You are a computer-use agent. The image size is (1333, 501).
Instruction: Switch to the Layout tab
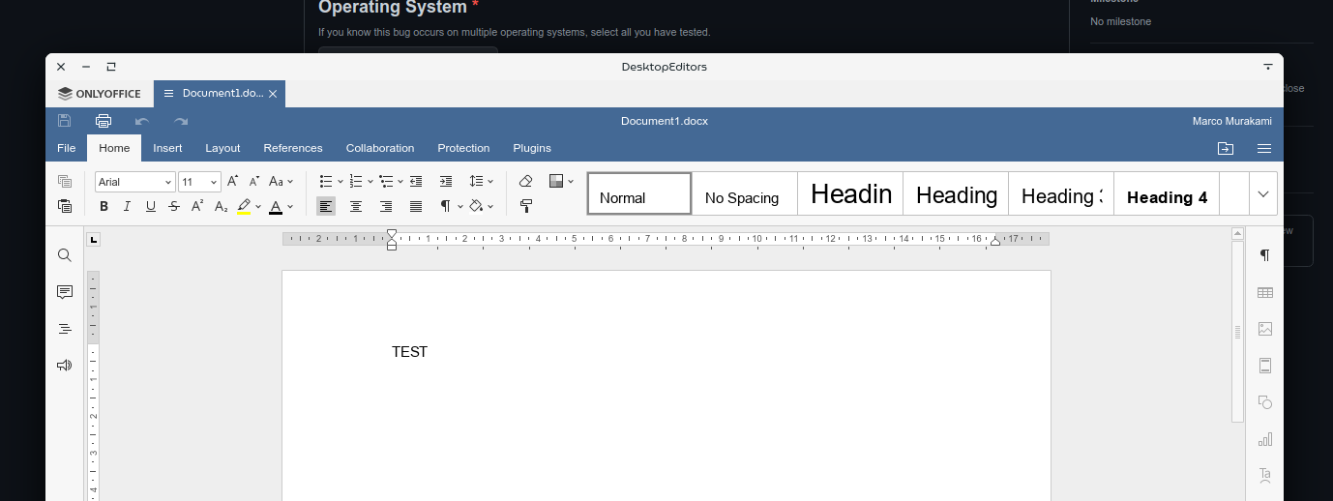(222, 148)
